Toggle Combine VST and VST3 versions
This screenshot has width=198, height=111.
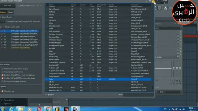[2, 78]
